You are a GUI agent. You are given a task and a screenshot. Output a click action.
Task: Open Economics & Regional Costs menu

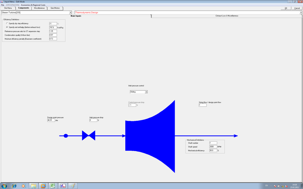point(33,5)
